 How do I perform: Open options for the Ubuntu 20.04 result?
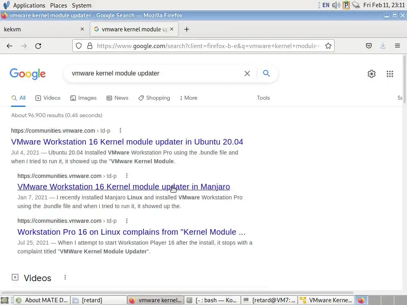pyautogui.click(x=120, y=130)
